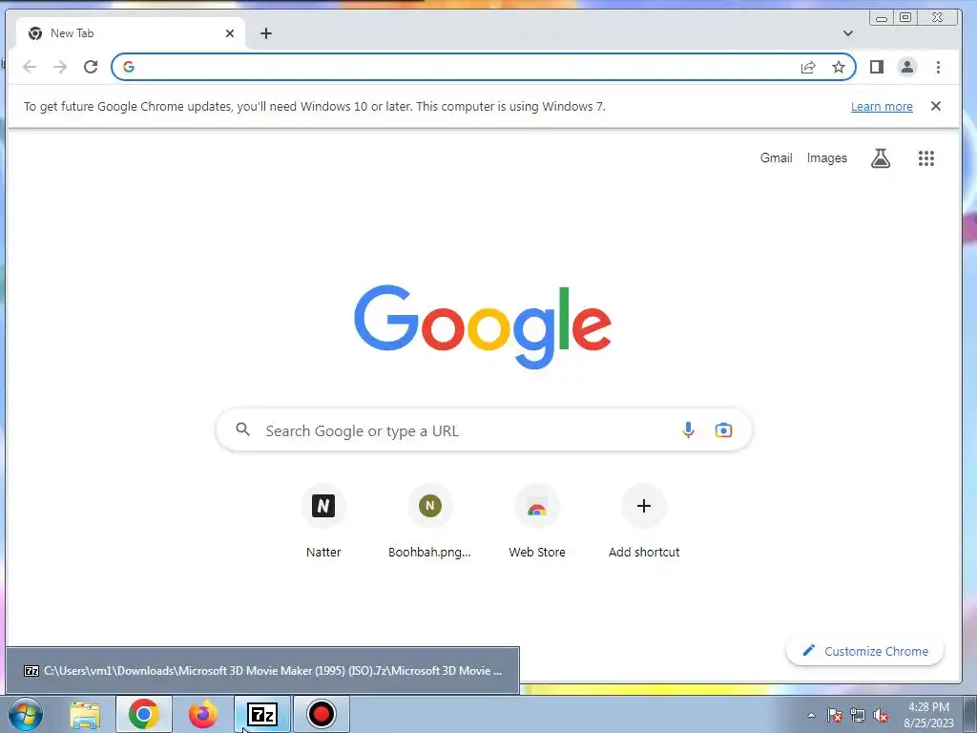The image size is (977, 733).
Task: Click the Google logo
Action: [483, 326]
